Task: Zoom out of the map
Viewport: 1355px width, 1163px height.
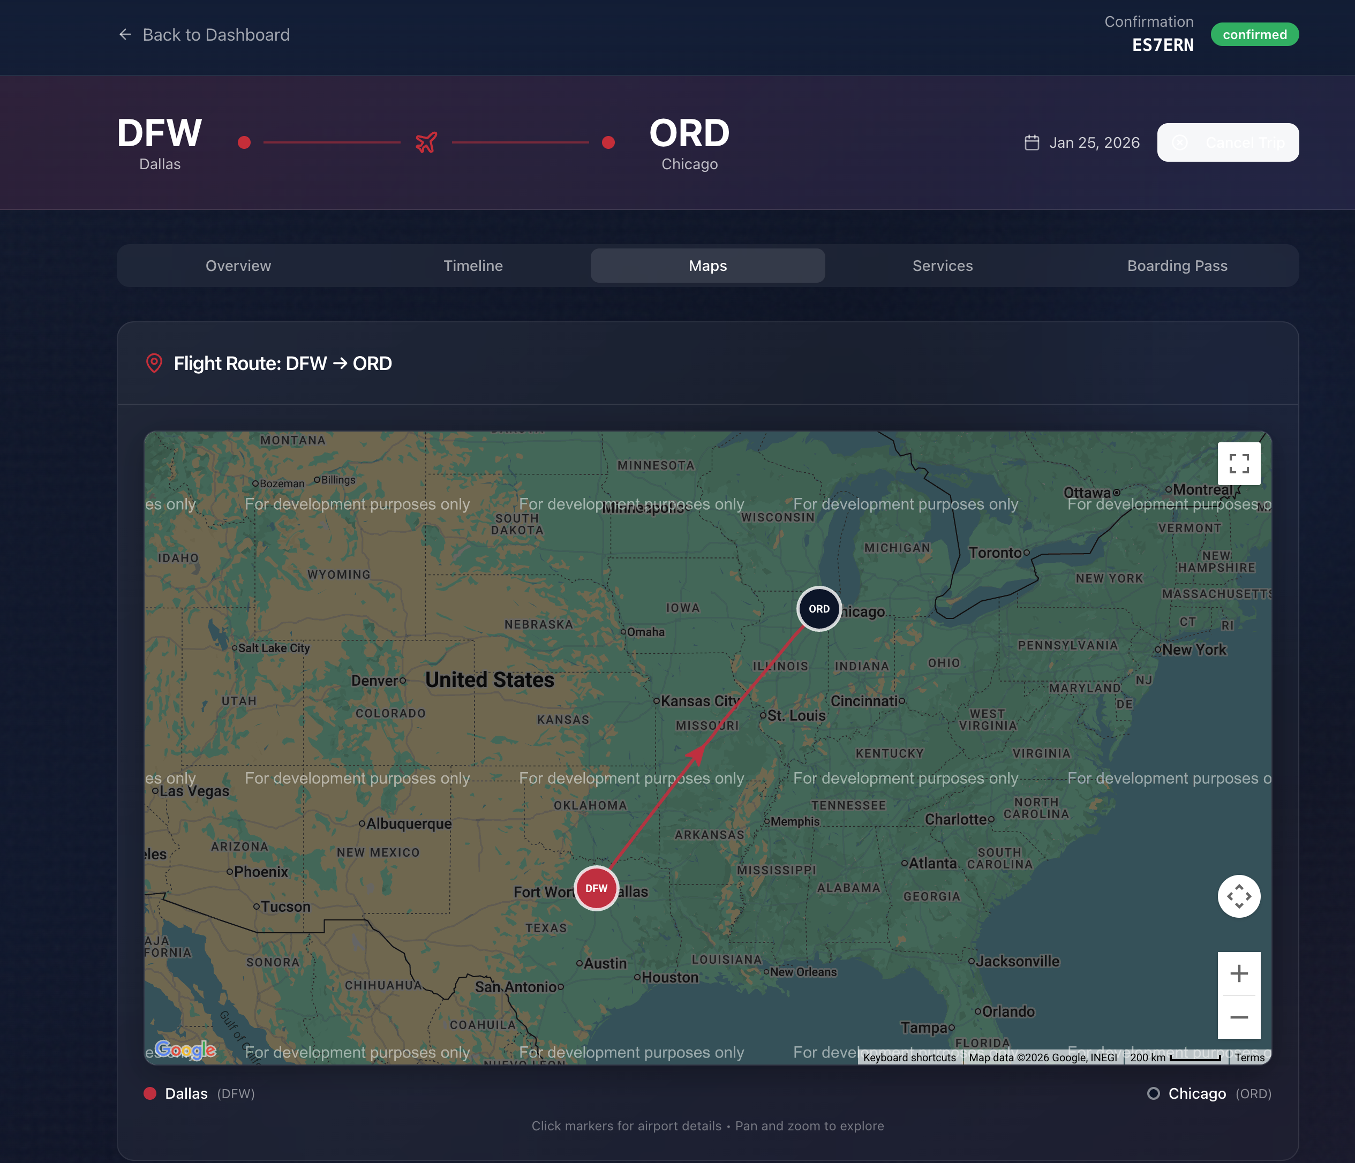Action: (1239, 1017)
